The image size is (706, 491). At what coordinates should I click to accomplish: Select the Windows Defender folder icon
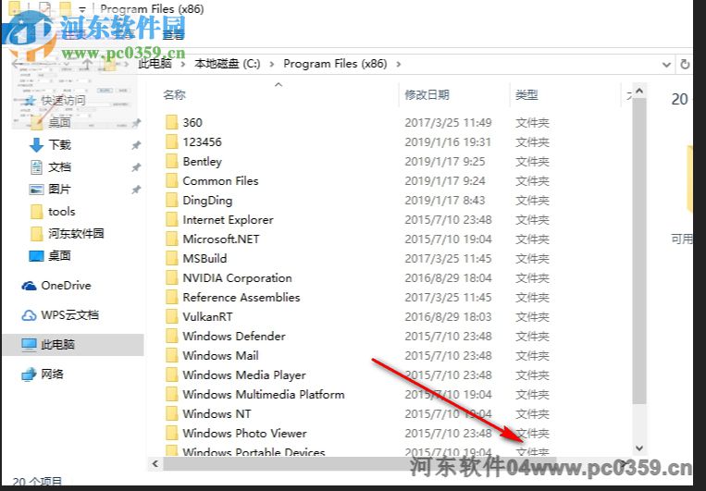pos(171,336)
